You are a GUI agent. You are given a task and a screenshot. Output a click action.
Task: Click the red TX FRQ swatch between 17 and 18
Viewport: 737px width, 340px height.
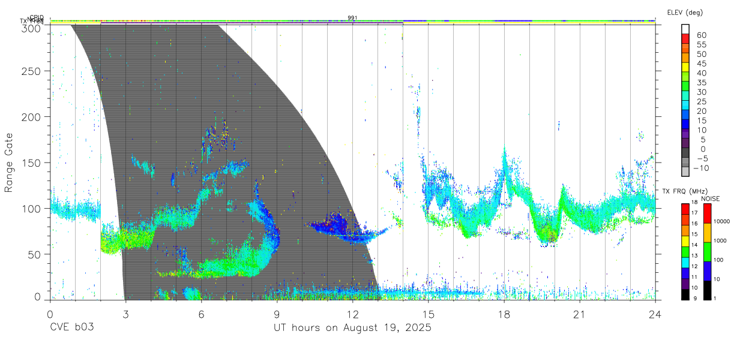point(685,209)
